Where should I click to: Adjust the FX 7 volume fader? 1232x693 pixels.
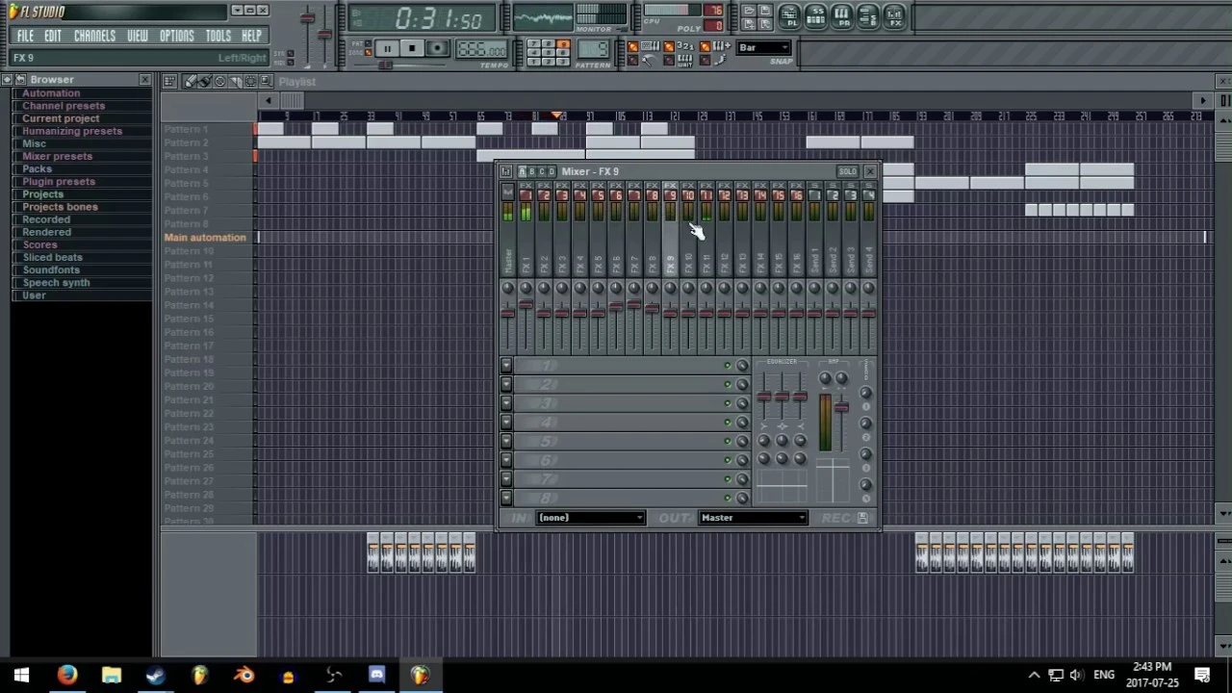pos(634,303)
